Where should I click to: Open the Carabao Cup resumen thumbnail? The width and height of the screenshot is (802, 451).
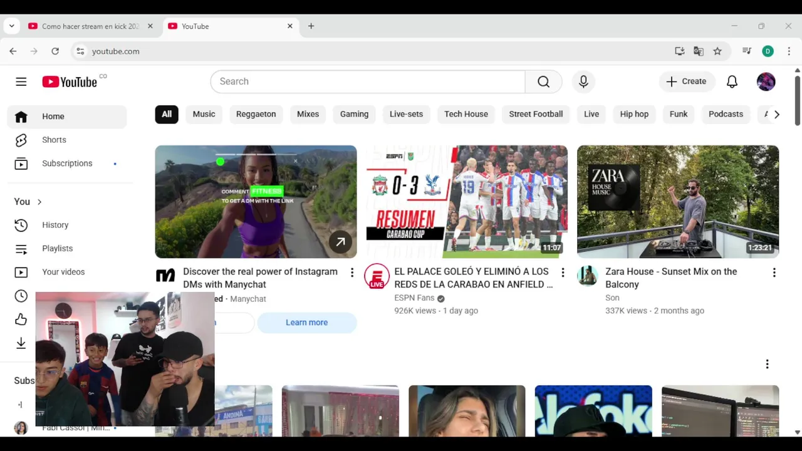[x=467, y=202]
